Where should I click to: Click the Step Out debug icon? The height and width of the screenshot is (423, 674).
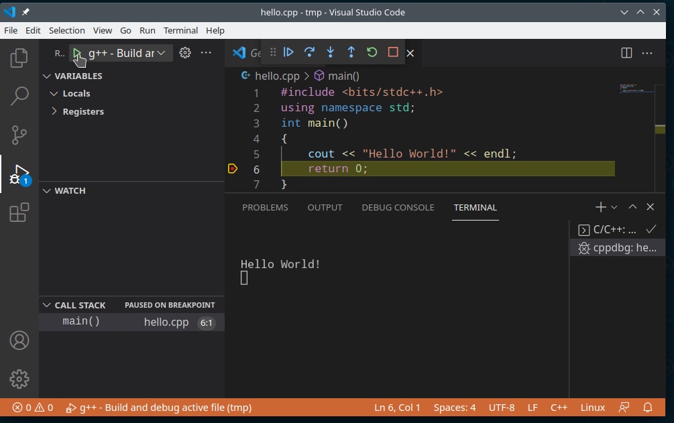point(351,52)
